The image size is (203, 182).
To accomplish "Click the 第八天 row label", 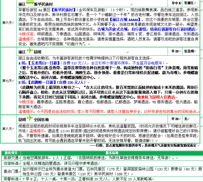I will pyautogui.click(x=7, y=129).
